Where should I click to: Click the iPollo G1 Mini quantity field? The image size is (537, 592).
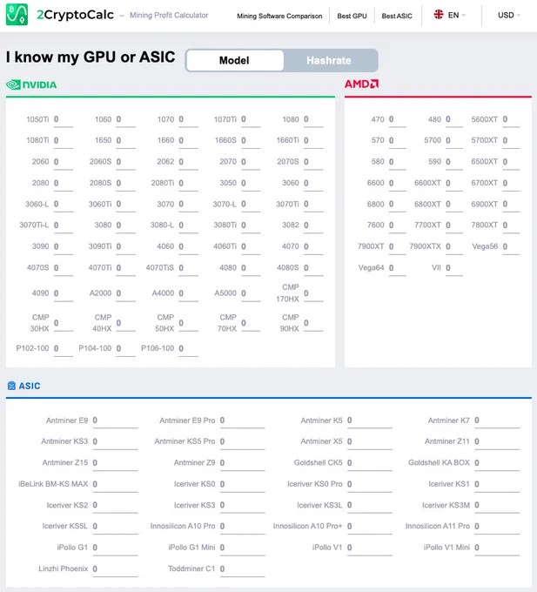click(x=242, y=548)
